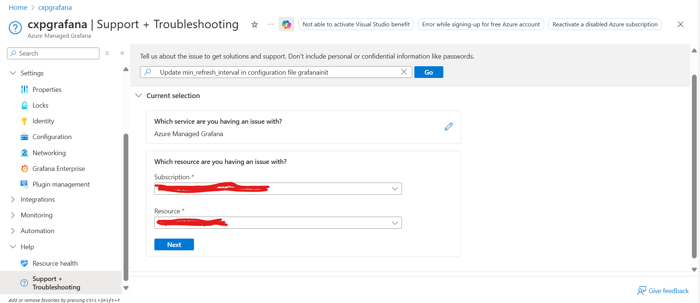Click the main pane vertical scrollbar thumb
This screenshot has width=700, height=303.
click(x=694, y=167)
